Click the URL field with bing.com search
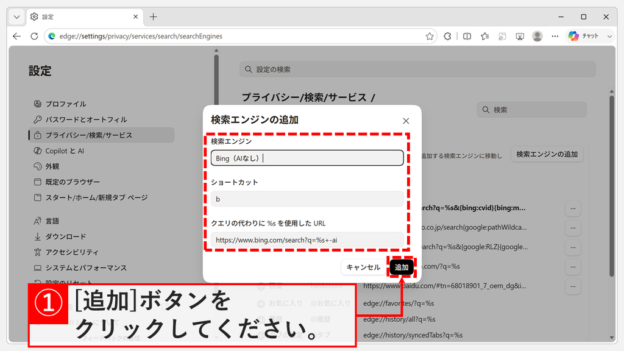Screen dimensions: 624x351 [307, 240]
